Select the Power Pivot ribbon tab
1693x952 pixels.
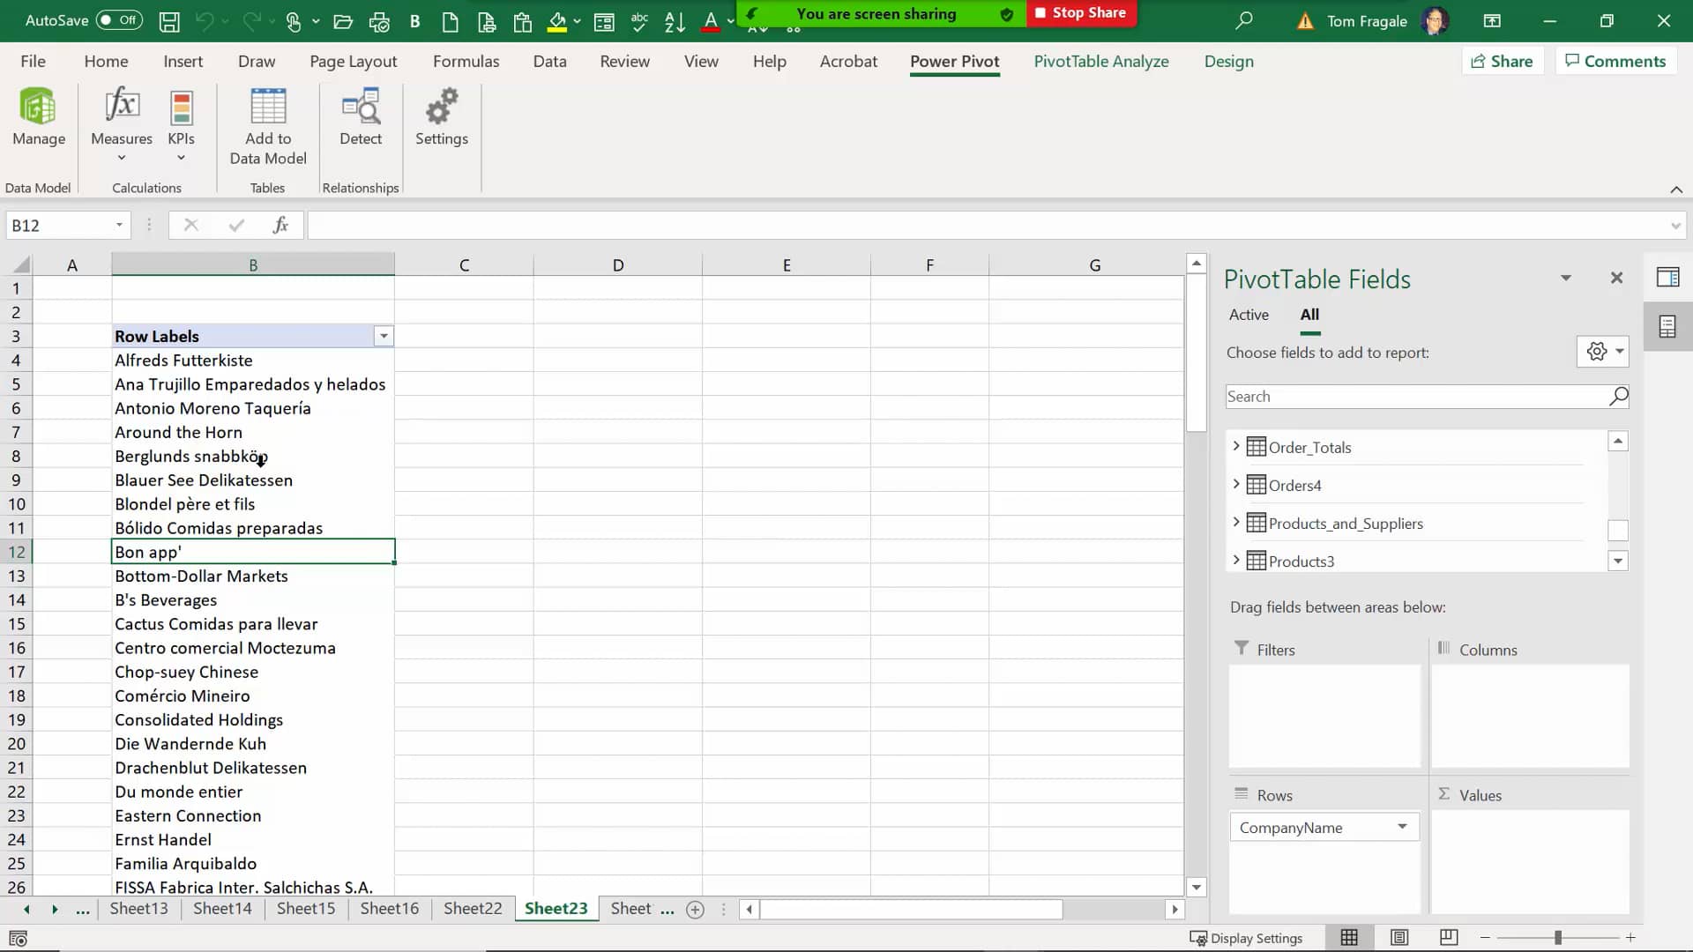point(955,62)
